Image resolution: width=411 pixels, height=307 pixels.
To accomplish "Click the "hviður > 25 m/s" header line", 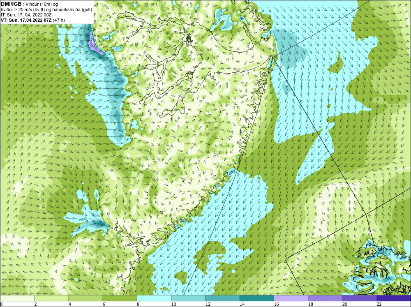I will [46, 10].
